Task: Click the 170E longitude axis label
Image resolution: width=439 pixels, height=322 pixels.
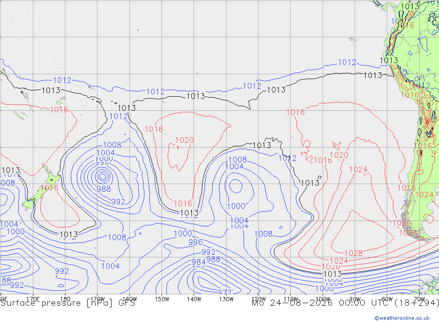Action: click(x=33, y=299)
